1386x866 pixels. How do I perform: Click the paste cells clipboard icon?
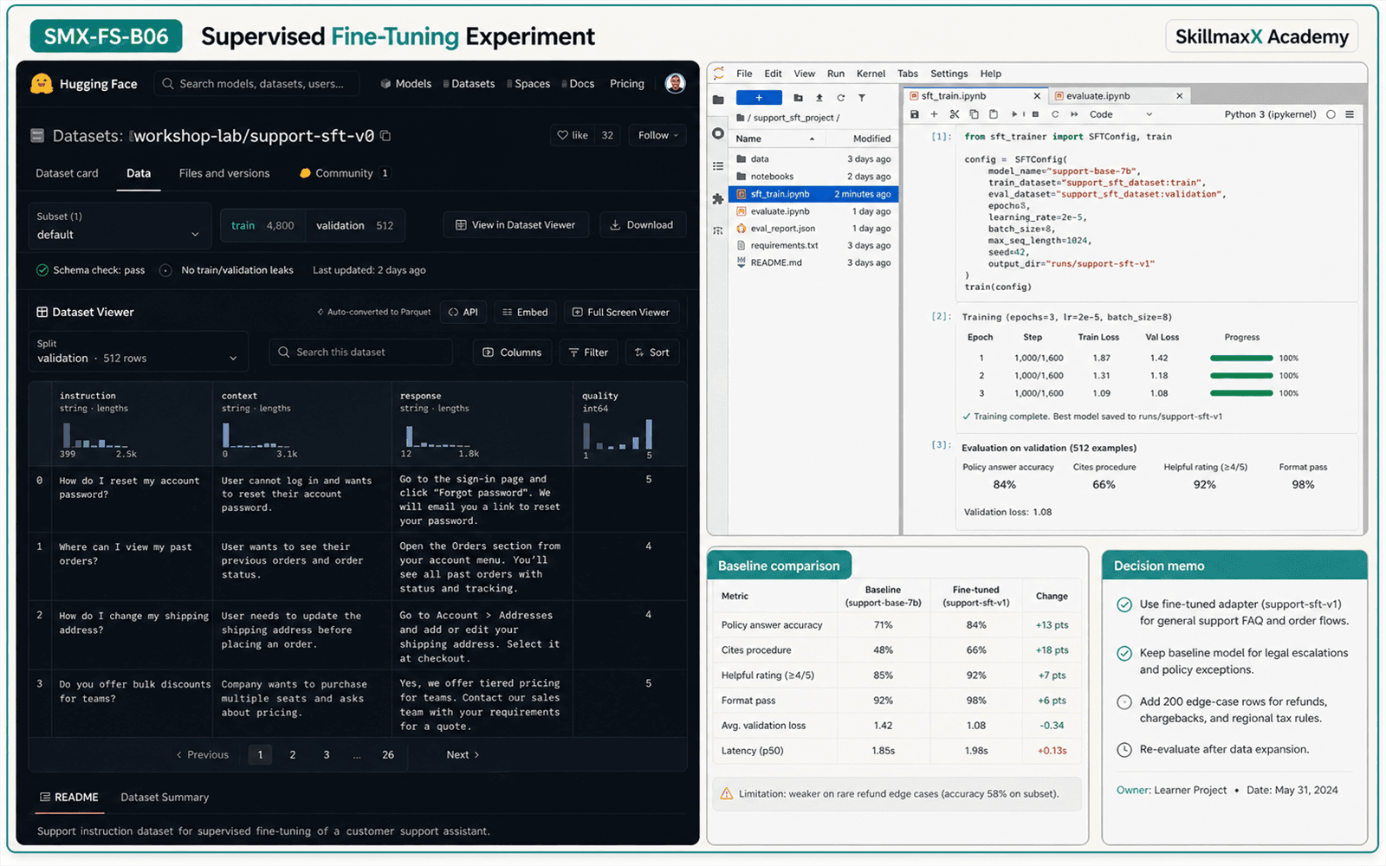[994, 114]
